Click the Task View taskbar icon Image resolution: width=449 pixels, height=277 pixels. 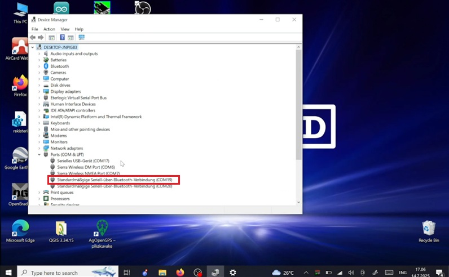(x=127, y=272)
